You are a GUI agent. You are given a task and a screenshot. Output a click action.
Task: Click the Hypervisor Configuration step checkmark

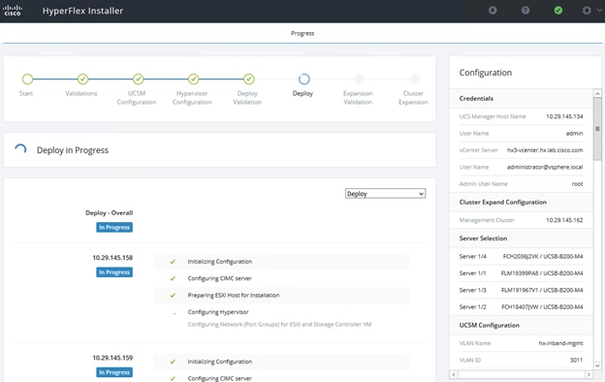193,80
